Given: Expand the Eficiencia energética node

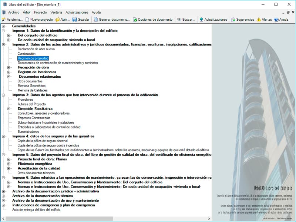Looking at the screenshot, I should coord(9,164).
